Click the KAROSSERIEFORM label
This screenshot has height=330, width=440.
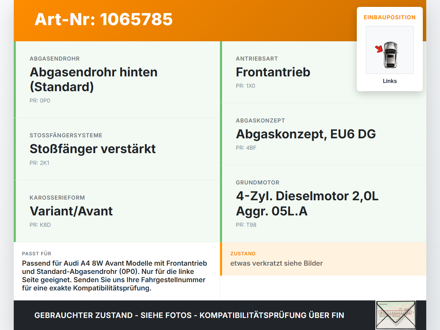tap(57, 198)
